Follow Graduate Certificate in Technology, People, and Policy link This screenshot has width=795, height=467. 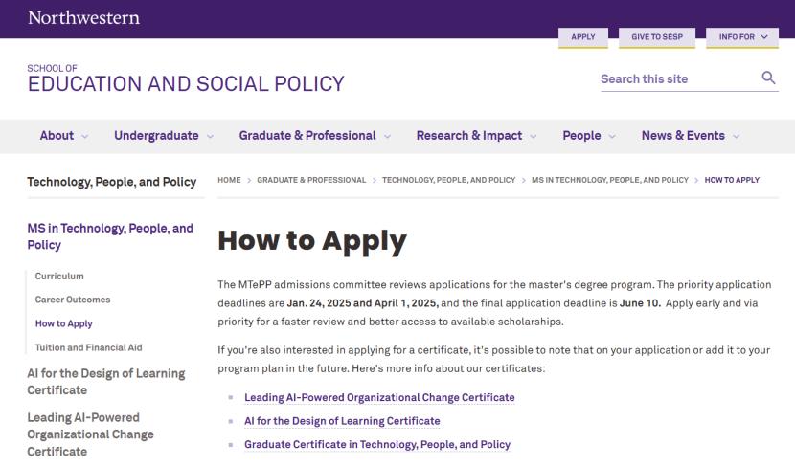[377, 445]
